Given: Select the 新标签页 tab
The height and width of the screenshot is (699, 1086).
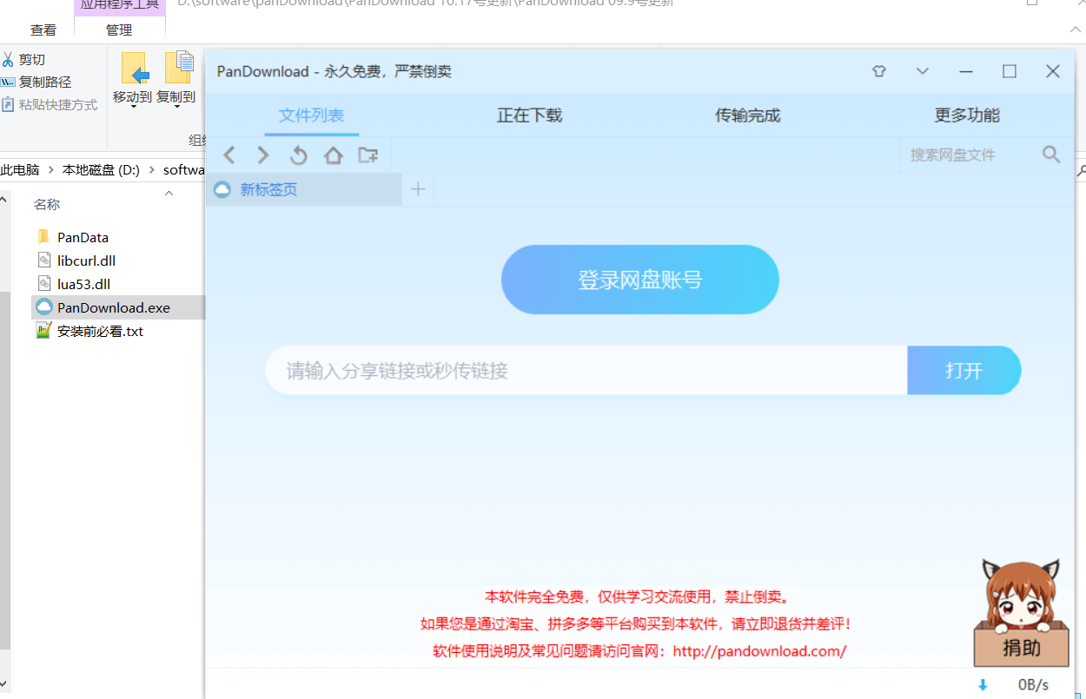Looking at the screenshot, I should (x=304, y=189).
